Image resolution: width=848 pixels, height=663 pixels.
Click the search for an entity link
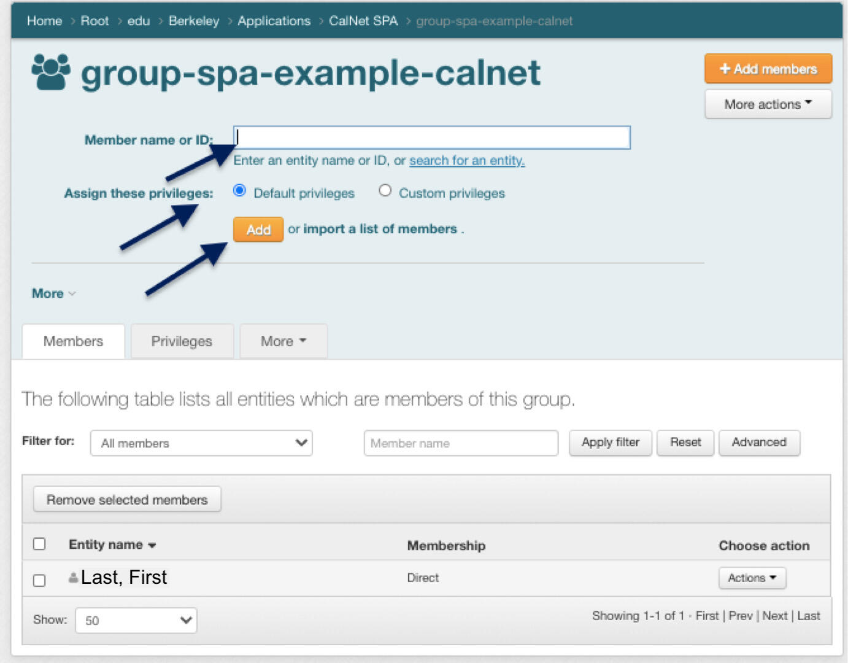pos(467,161)
